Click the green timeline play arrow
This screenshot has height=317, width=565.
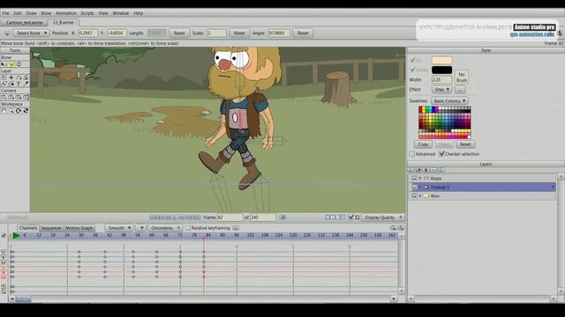(x=16, y=236)
